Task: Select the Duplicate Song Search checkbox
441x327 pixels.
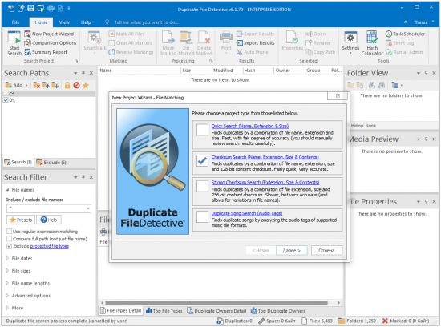Action: click(202, 217)
